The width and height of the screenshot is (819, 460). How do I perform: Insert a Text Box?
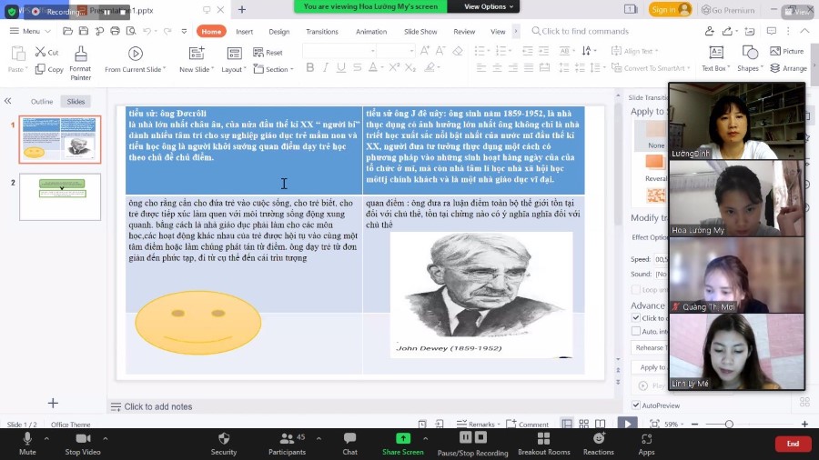click(715, 59)
